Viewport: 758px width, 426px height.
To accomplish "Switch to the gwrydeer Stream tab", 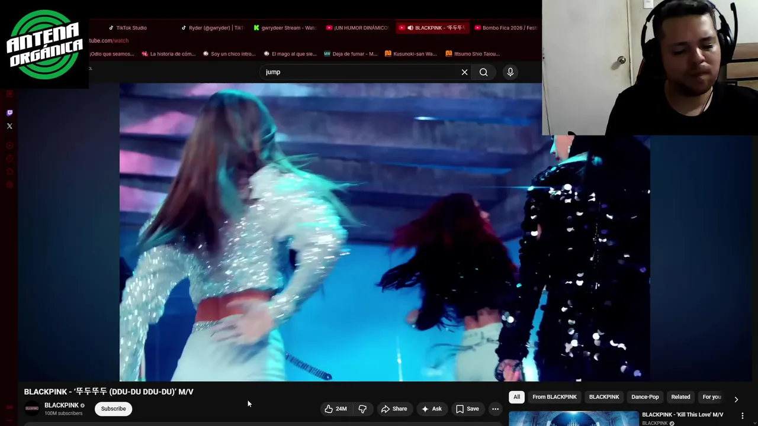I will [285, 28].
